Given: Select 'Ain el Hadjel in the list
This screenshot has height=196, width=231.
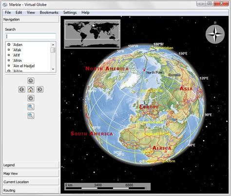Looking at the screenshot, I should [24, 66].
